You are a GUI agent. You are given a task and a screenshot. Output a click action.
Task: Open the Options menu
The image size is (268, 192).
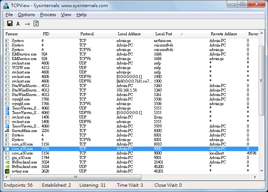coord(26,15)
